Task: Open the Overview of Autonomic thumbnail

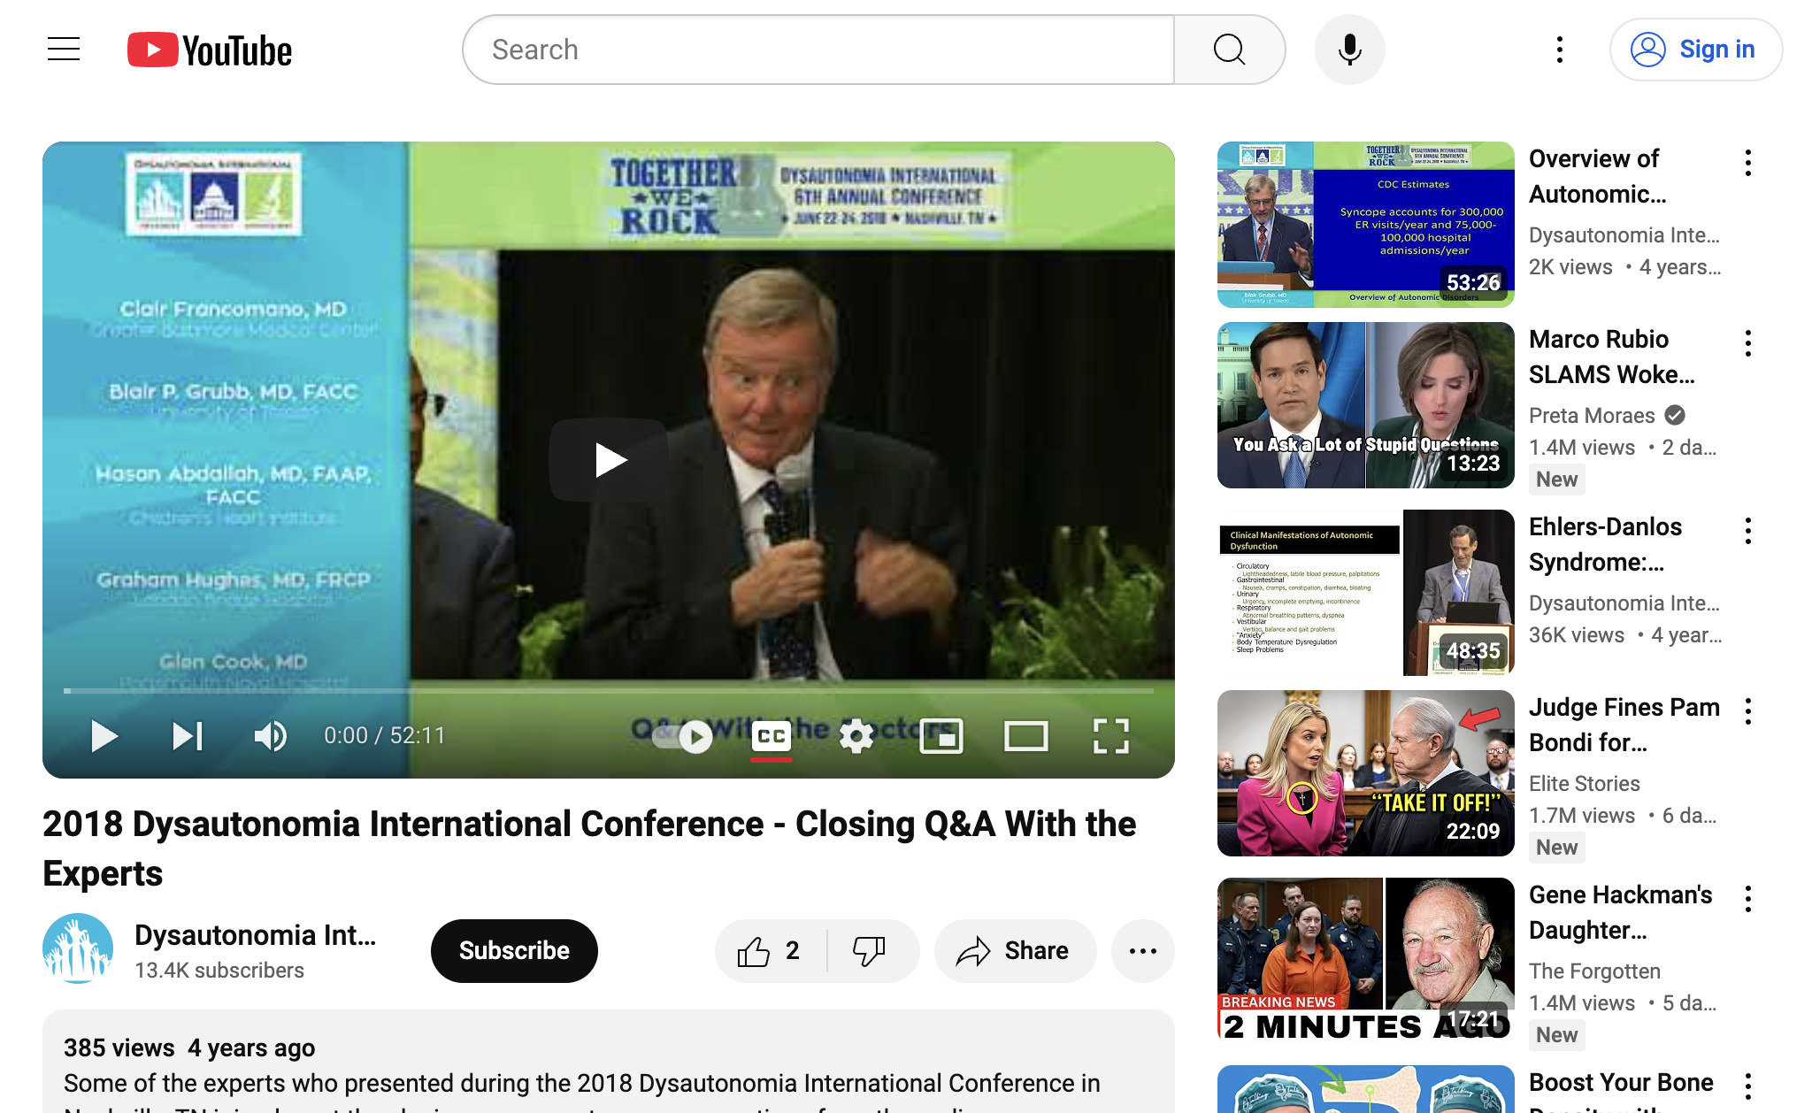Action: coord(1366,225)
